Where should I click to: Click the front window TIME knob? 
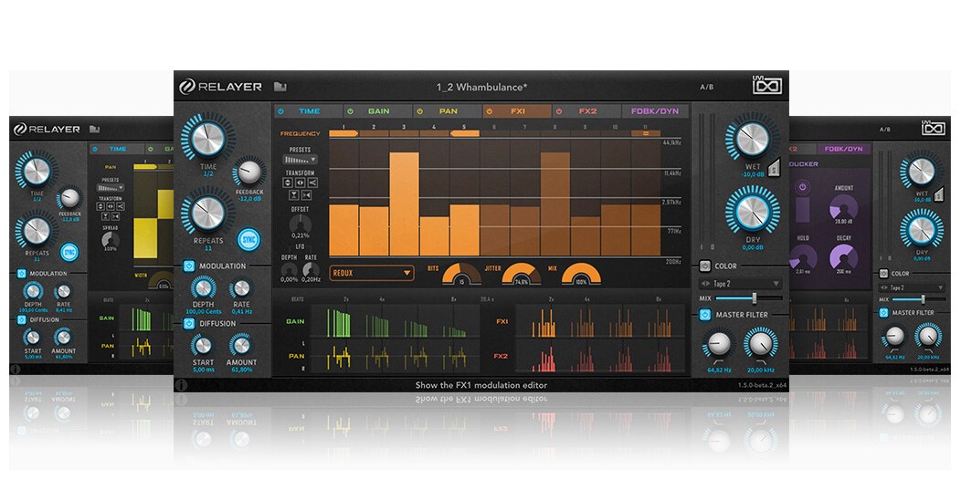coord(207,140)
